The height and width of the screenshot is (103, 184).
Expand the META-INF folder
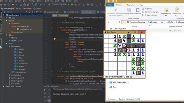pos(9,41)
